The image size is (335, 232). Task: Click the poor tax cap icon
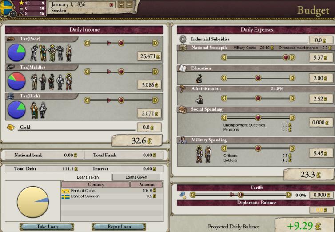click(x=11, y=39)
